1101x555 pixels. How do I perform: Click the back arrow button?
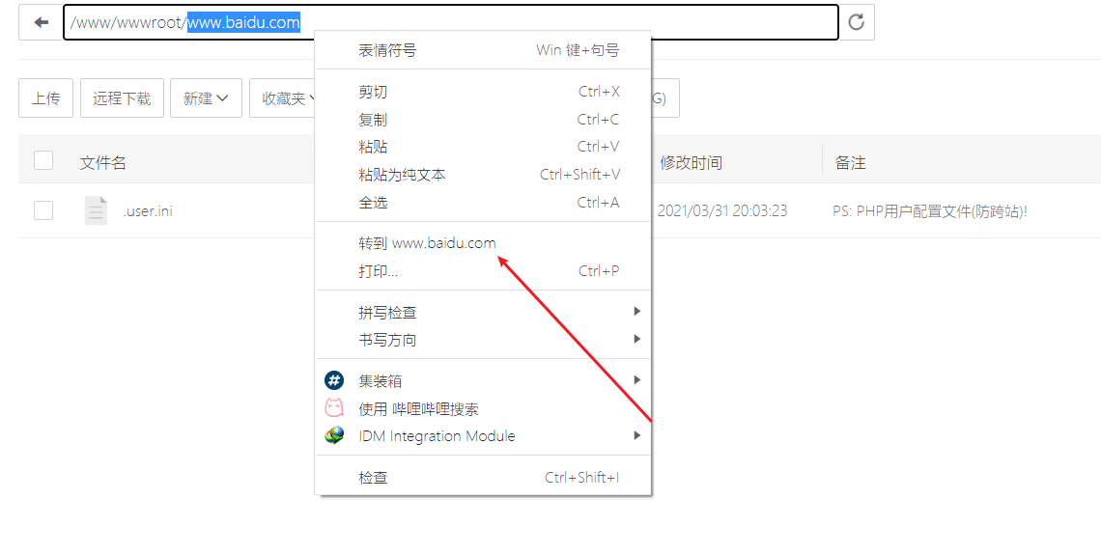(x=41, y=22)
